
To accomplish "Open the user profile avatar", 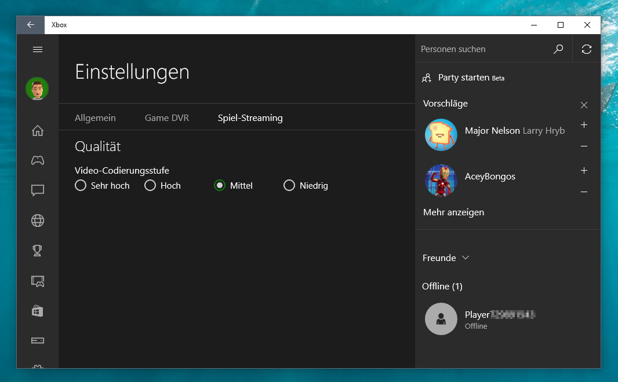I will coord(37,89).
